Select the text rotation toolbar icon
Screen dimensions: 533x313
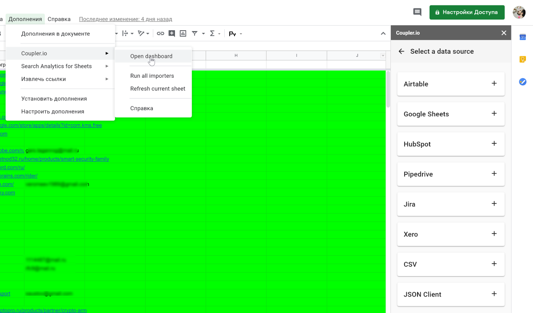pyautogui.click(x=141, y=33)
